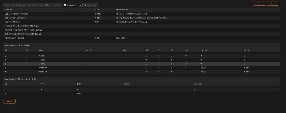Image resolution: width=286 pixels, height=113 pixels.
Task: Click the value 0x005f
Action: pyautogui.click(x=98, y=18)
